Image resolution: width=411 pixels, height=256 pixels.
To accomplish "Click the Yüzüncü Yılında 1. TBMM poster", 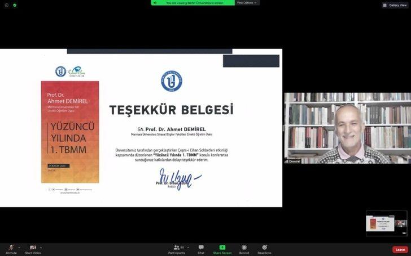I will 70,132.
